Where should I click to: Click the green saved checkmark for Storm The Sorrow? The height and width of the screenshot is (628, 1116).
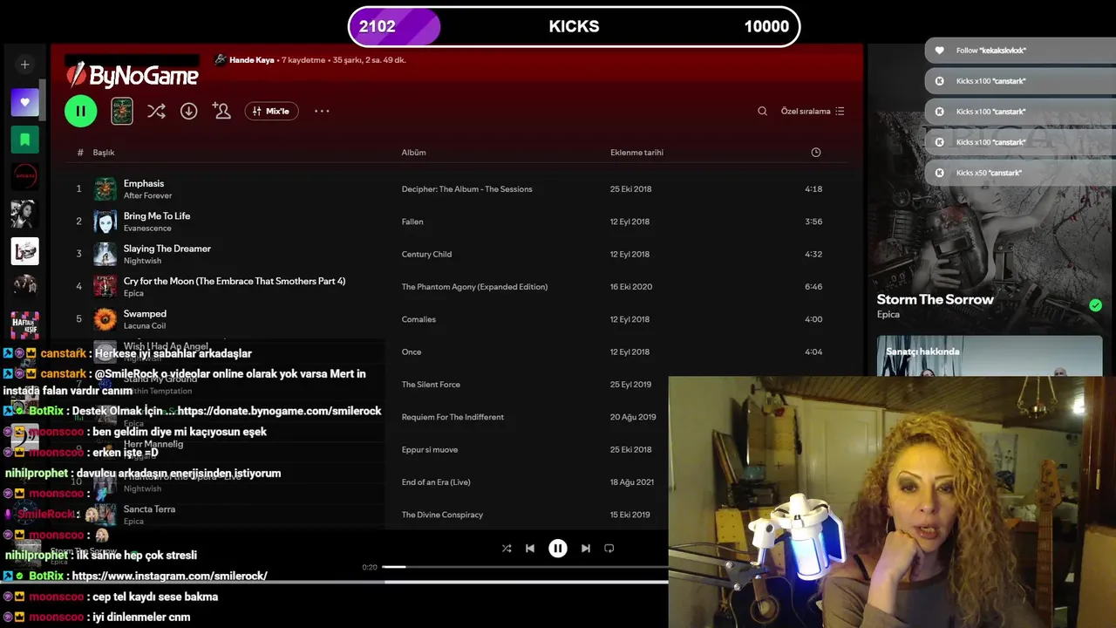[x=1095, y=305]
